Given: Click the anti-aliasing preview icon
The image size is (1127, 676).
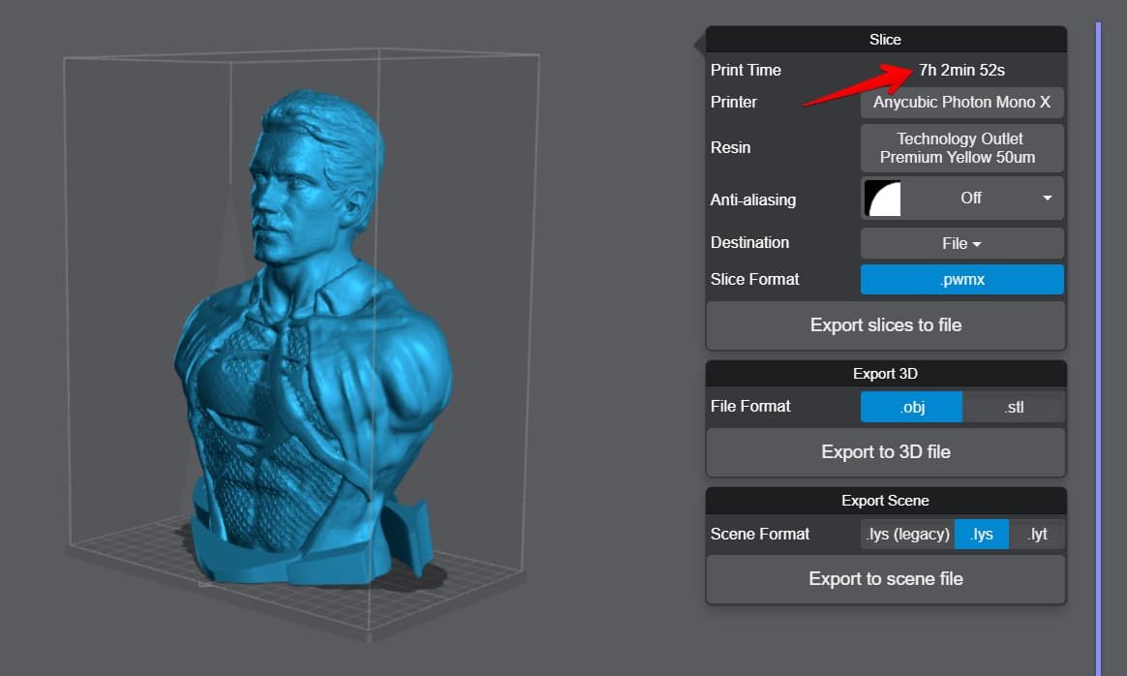Looking at the screenshot, I should point(882,199).
